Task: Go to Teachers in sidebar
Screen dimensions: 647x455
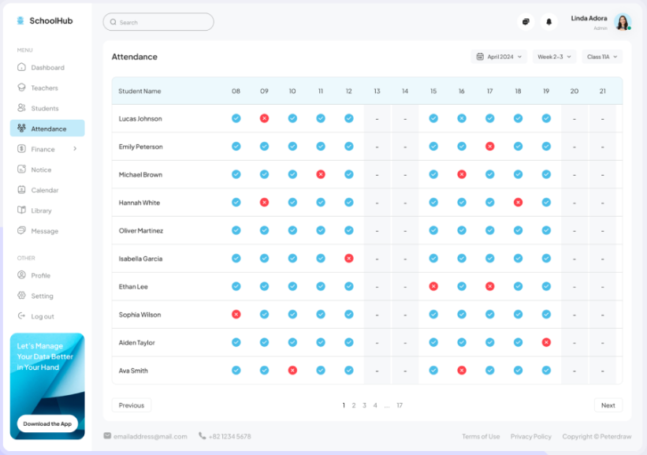Action: coord(44,88)
